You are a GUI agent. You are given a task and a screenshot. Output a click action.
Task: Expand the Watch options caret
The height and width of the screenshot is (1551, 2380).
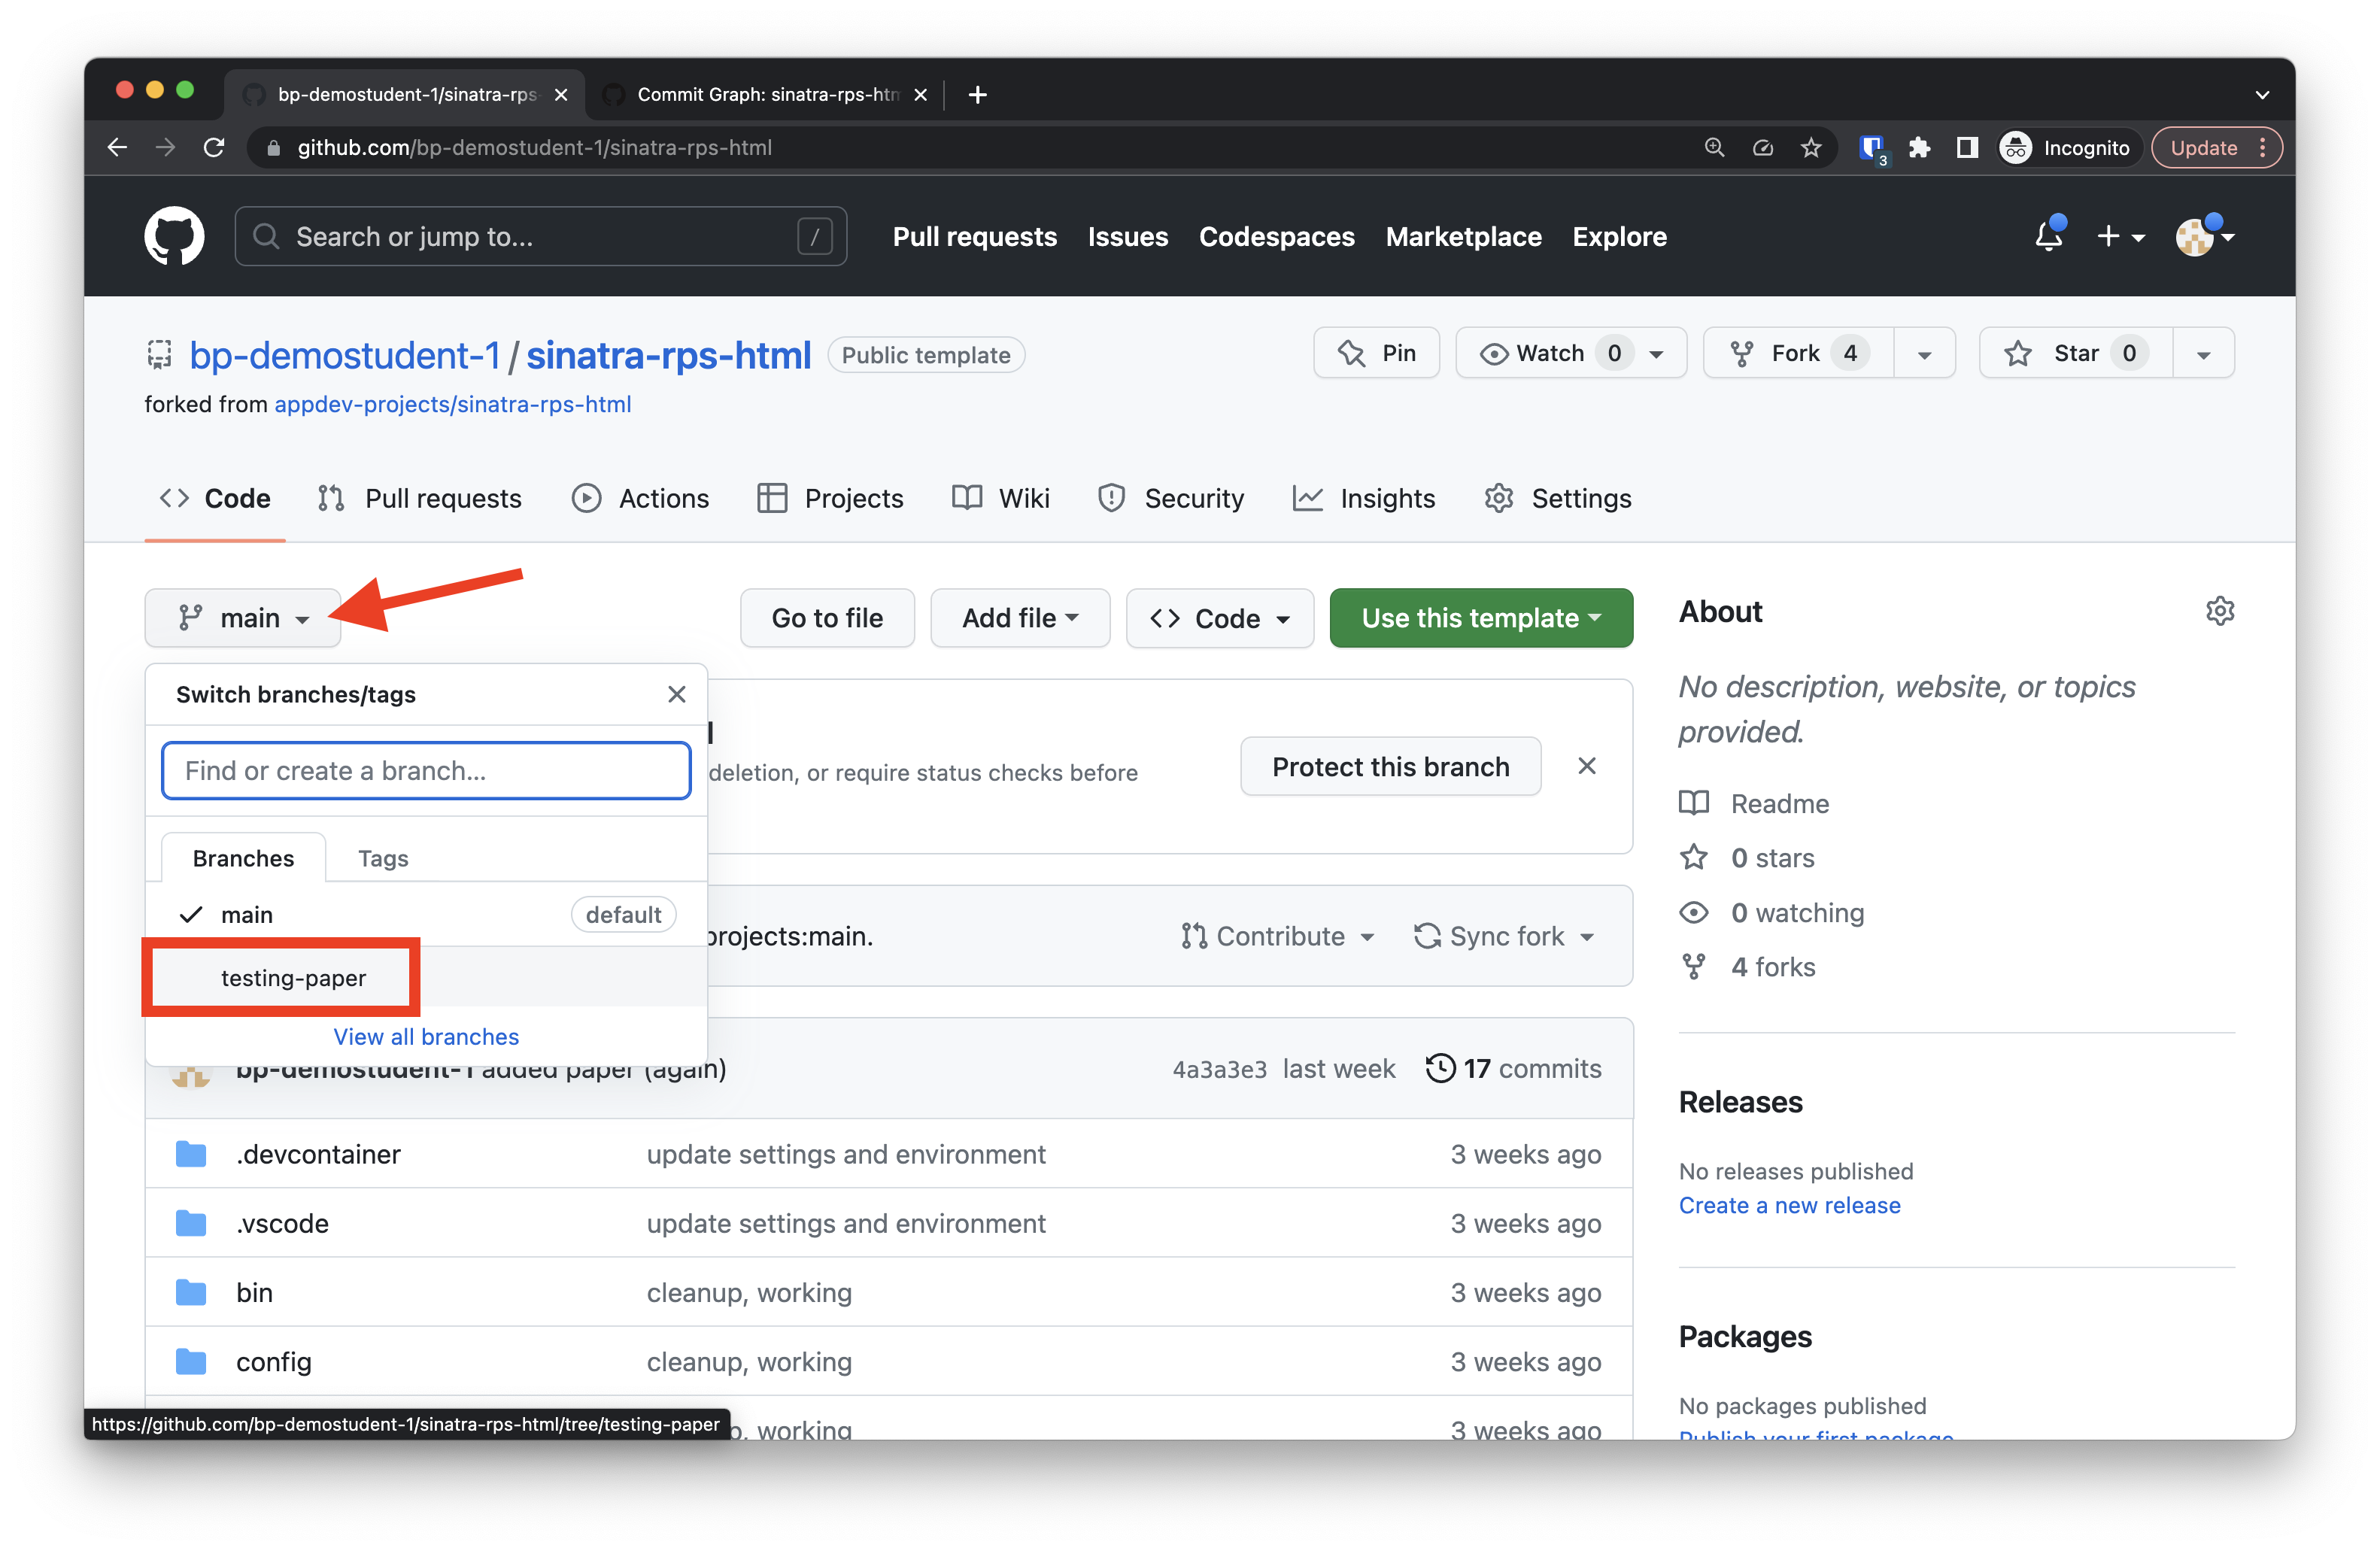[1657, 354]
